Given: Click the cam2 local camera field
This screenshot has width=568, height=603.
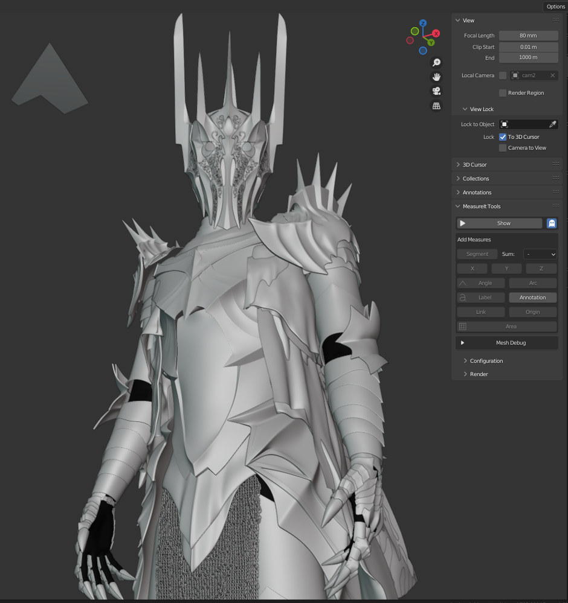Looking at the screenshot, I should [534, 75].
